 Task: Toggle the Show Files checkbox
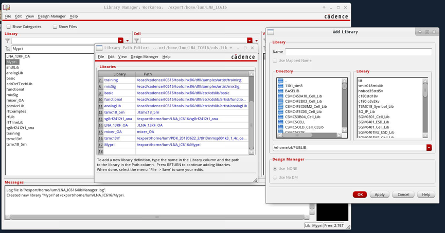(55, 27)
